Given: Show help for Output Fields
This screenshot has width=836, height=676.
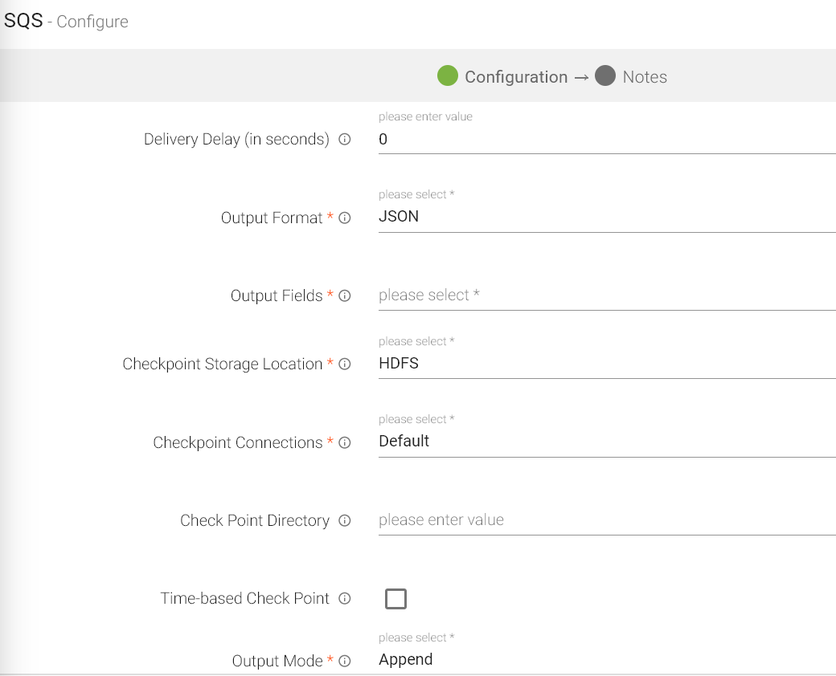Looking at the screenshot, I should pos(345,296).
